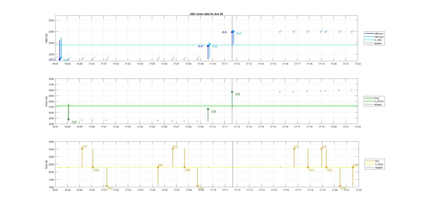Click the green down-arrow labeled -335
The height and width of the screenshot is (210, 425).
(69, 113)
